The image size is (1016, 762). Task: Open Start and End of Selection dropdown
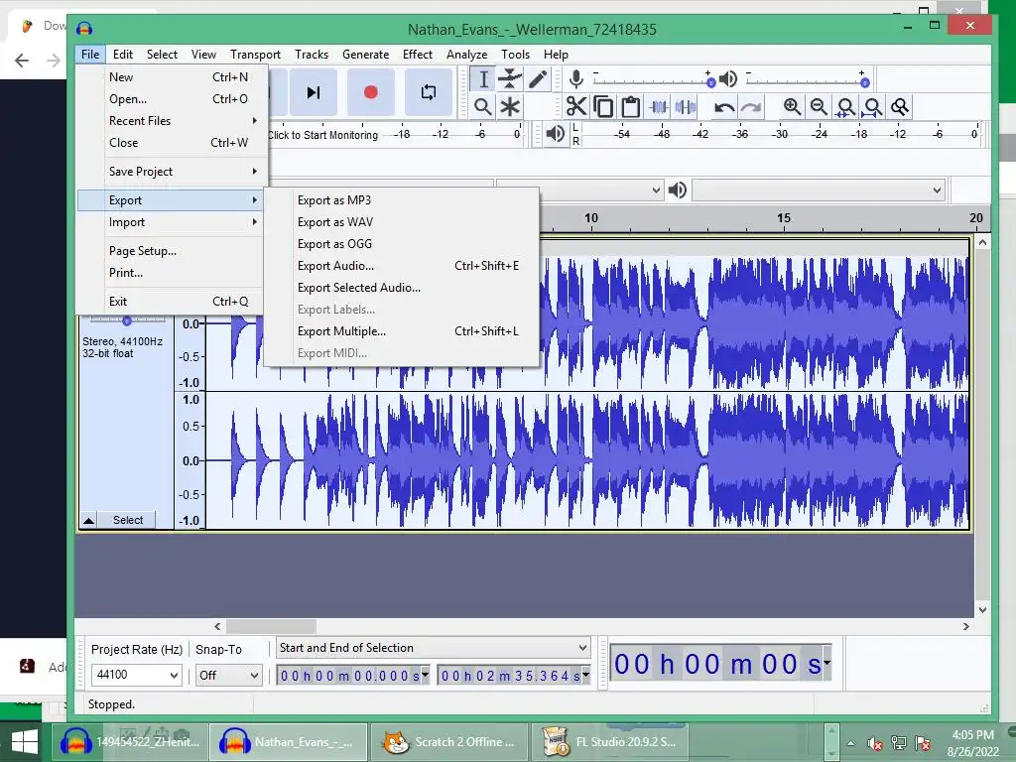[433, 647]
